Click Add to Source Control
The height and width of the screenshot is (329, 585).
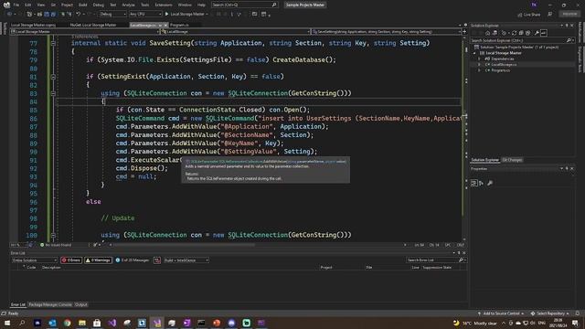point(501,313)
